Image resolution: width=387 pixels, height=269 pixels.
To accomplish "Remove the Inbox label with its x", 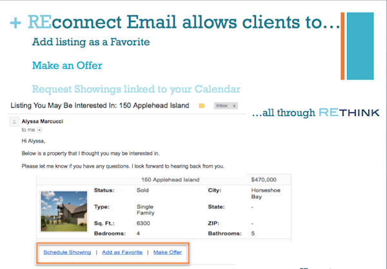I will point(234,105).
